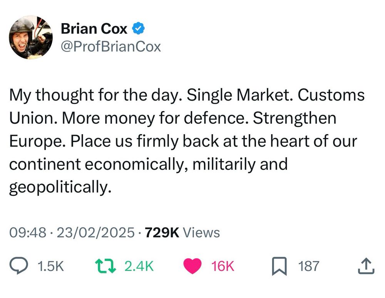The image size is (385, 298).
Task: Click the 1.5K replies count
Action: pyautogui.click(x=50, y=265)
